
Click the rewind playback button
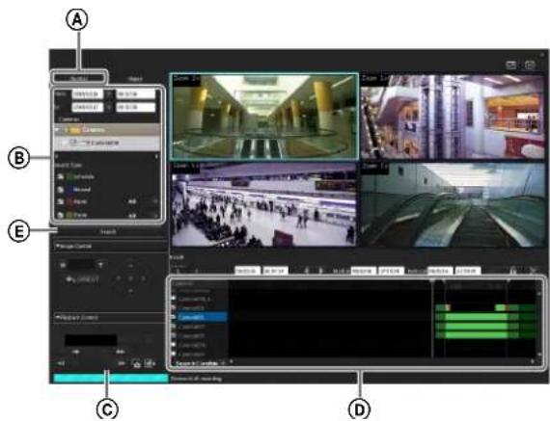point(76,352)
